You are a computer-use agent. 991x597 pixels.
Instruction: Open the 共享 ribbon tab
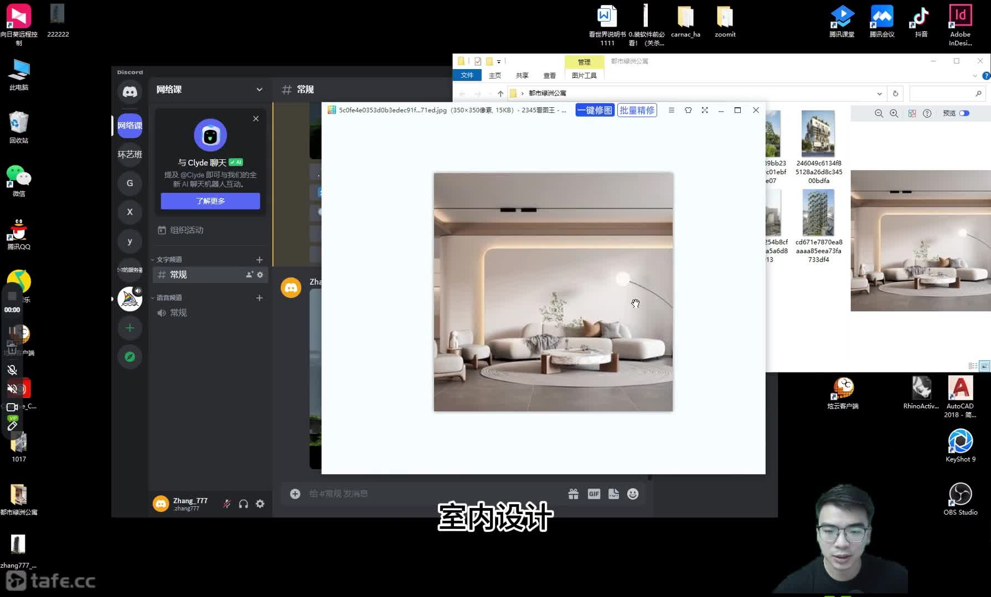pyautogui.click(x=522, y=75)
